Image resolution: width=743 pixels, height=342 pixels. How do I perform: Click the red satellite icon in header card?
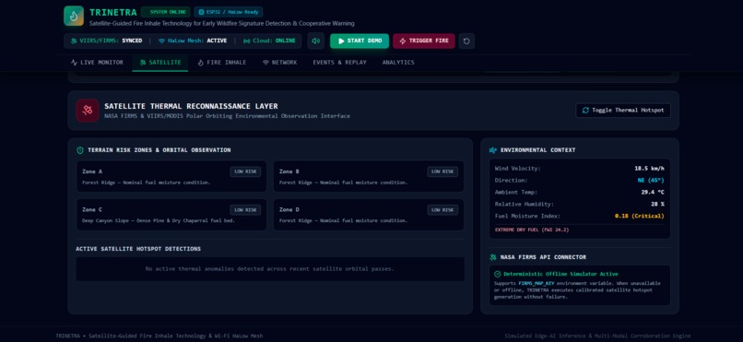(88, 111)
